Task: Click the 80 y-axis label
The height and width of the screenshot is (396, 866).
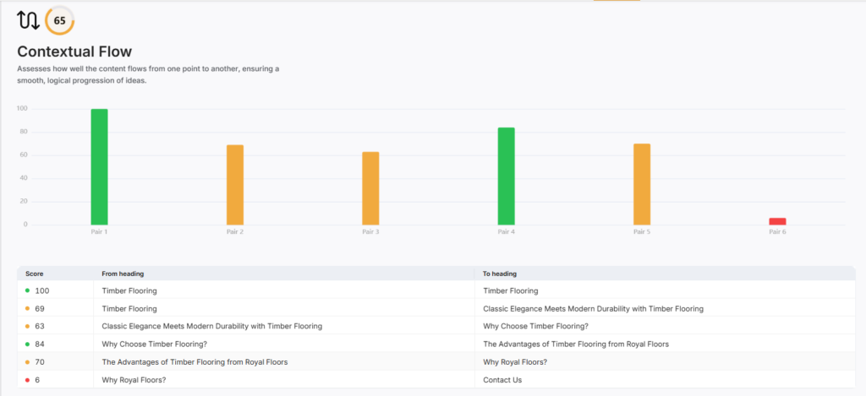Action: [x=24, y=132]
